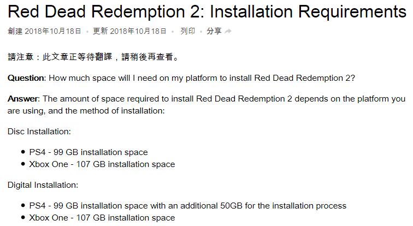413x226 pixels.
Task: Click the bullet before disc PS4 entry
Action: (23, 152)
